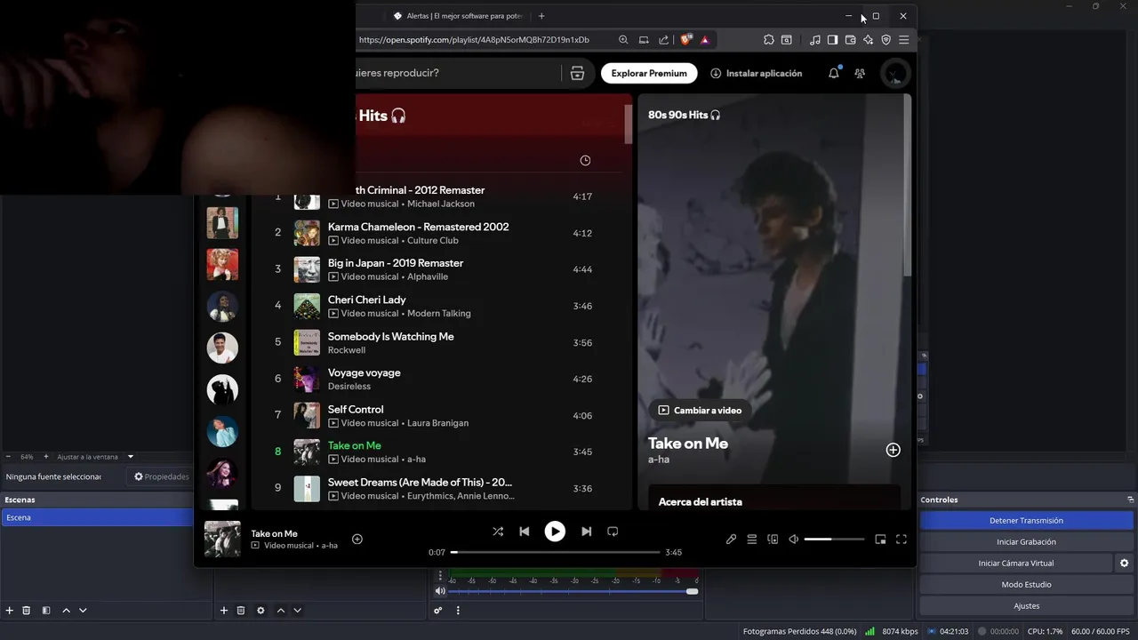Click Iniciar Cámara Virtual in OBS

(1015, 563)
